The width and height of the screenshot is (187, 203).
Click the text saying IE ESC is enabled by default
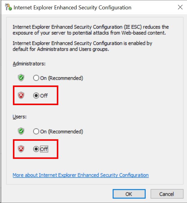coord(82,46)
